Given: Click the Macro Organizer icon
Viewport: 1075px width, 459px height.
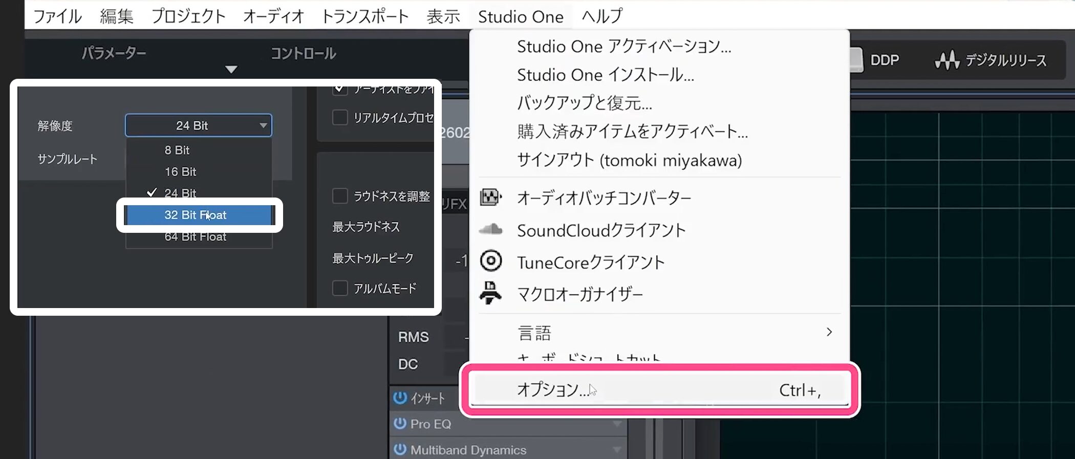Looking at the screenshot, I should pyautogui.click(x=490, y=293).
